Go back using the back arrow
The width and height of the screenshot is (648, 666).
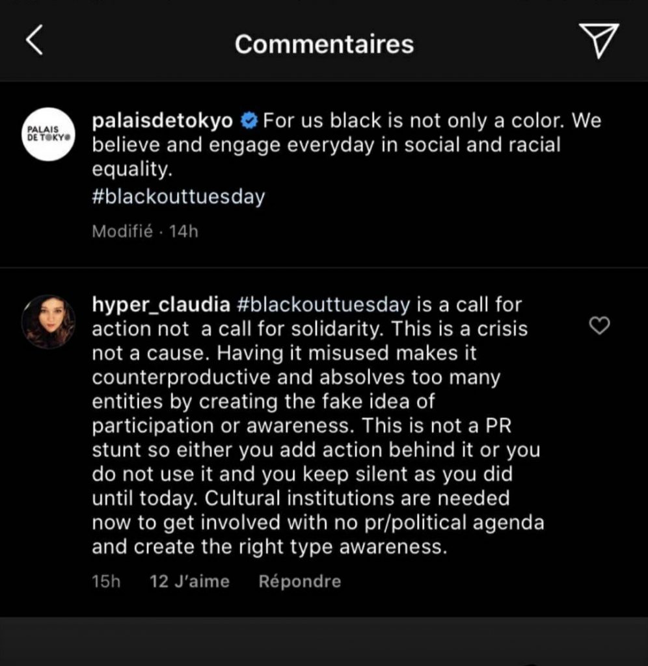click(34, 42)
